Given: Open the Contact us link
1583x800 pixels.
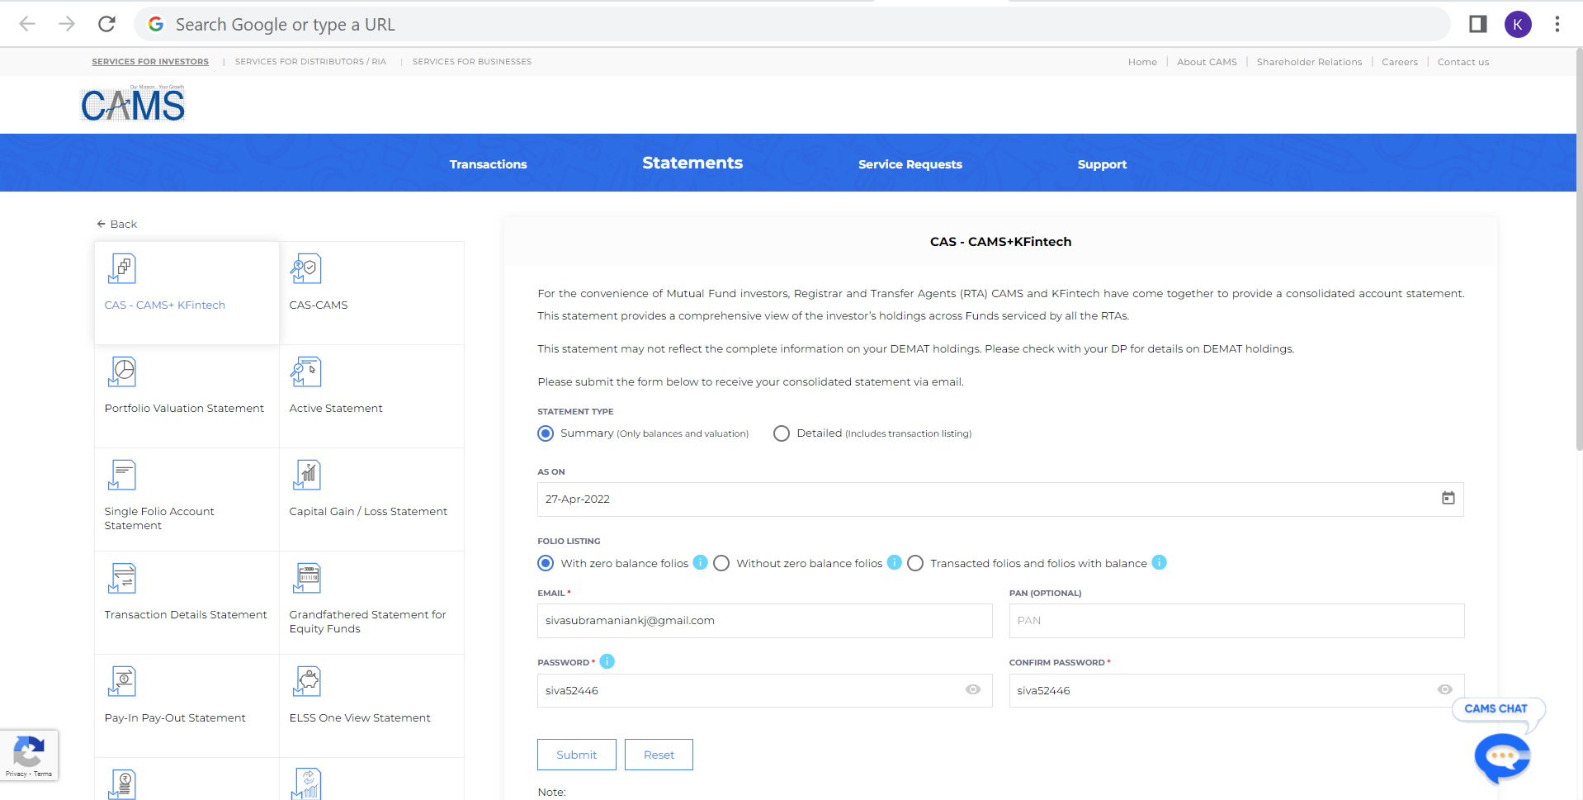Looking at the screenshot, I should pos(1463,62).
